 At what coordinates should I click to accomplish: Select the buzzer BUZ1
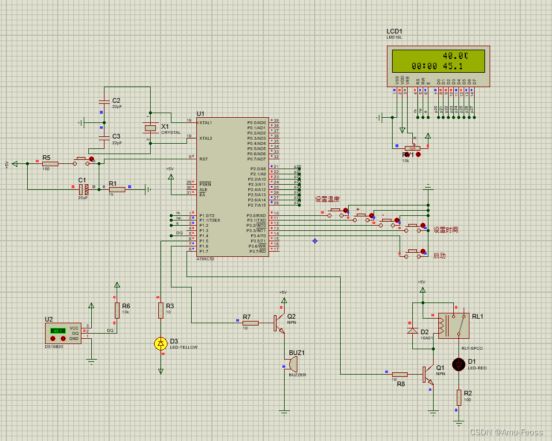point(292,364)
